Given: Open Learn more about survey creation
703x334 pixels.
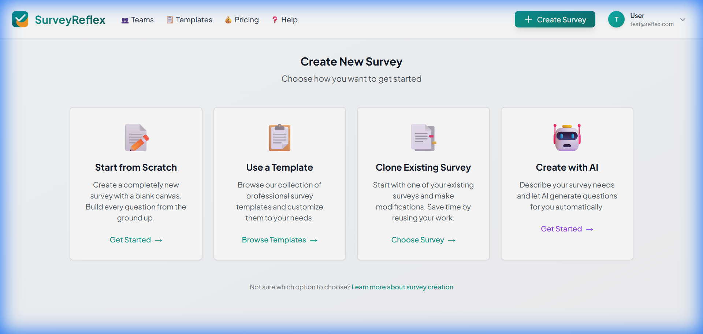Looking at the screenshot, I should (402, 287).
